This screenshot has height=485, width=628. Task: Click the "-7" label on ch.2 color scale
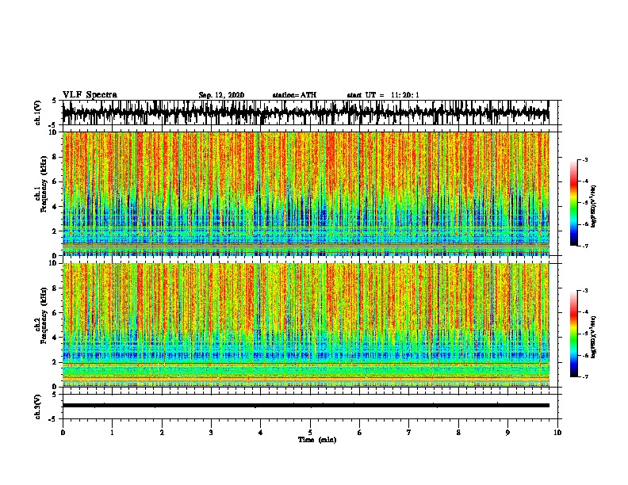[x=584, y=377]
